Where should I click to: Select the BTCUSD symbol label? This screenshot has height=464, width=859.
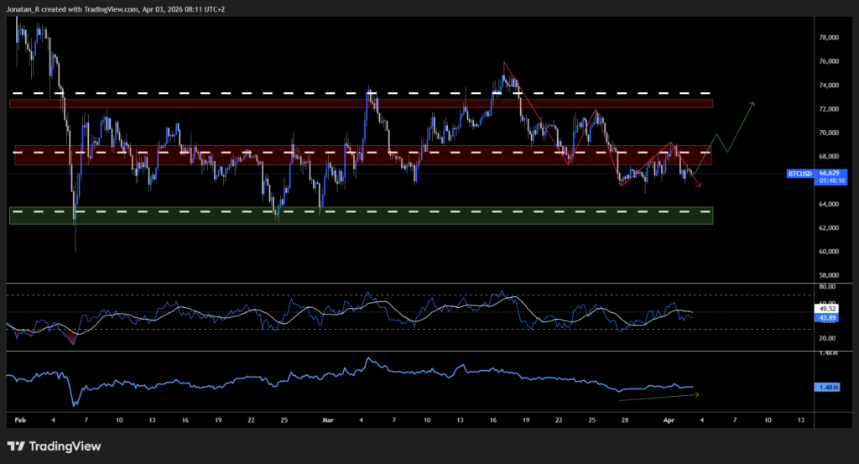pyautogui.click(x=800, y=174)
